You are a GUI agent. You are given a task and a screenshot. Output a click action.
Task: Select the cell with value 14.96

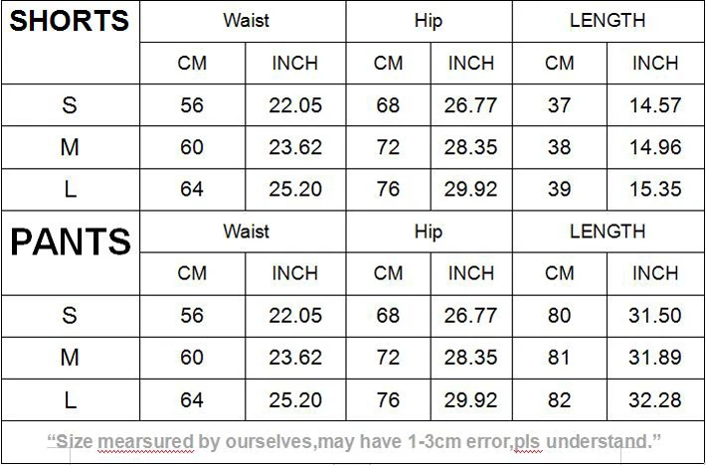click(x=655, y=147)
